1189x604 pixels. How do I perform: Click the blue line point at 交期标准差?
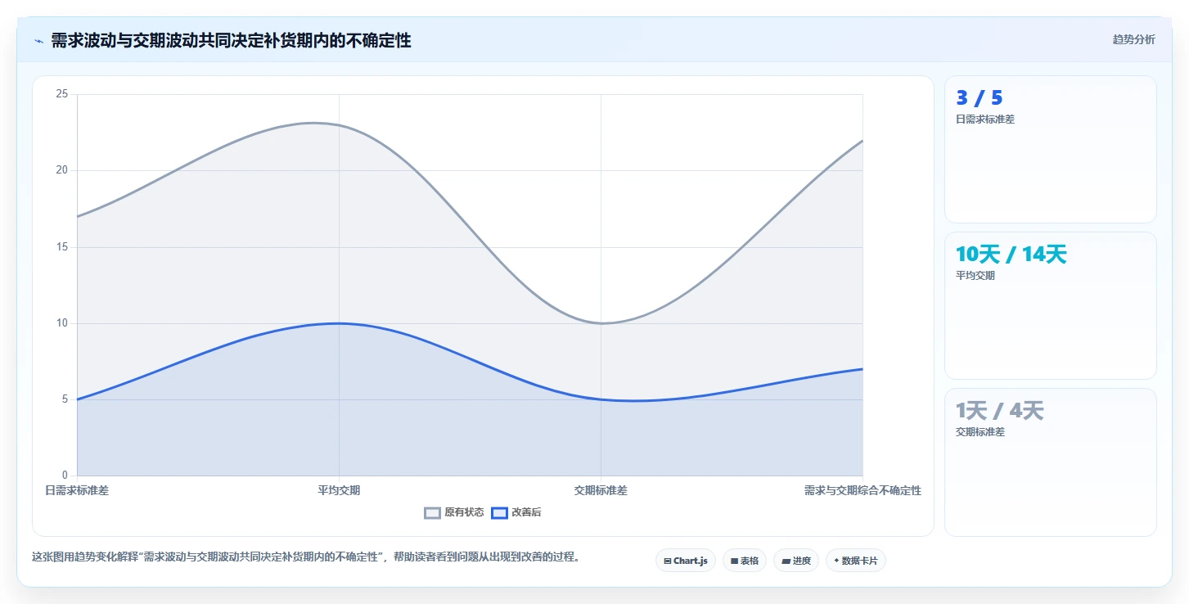[601, 399]
